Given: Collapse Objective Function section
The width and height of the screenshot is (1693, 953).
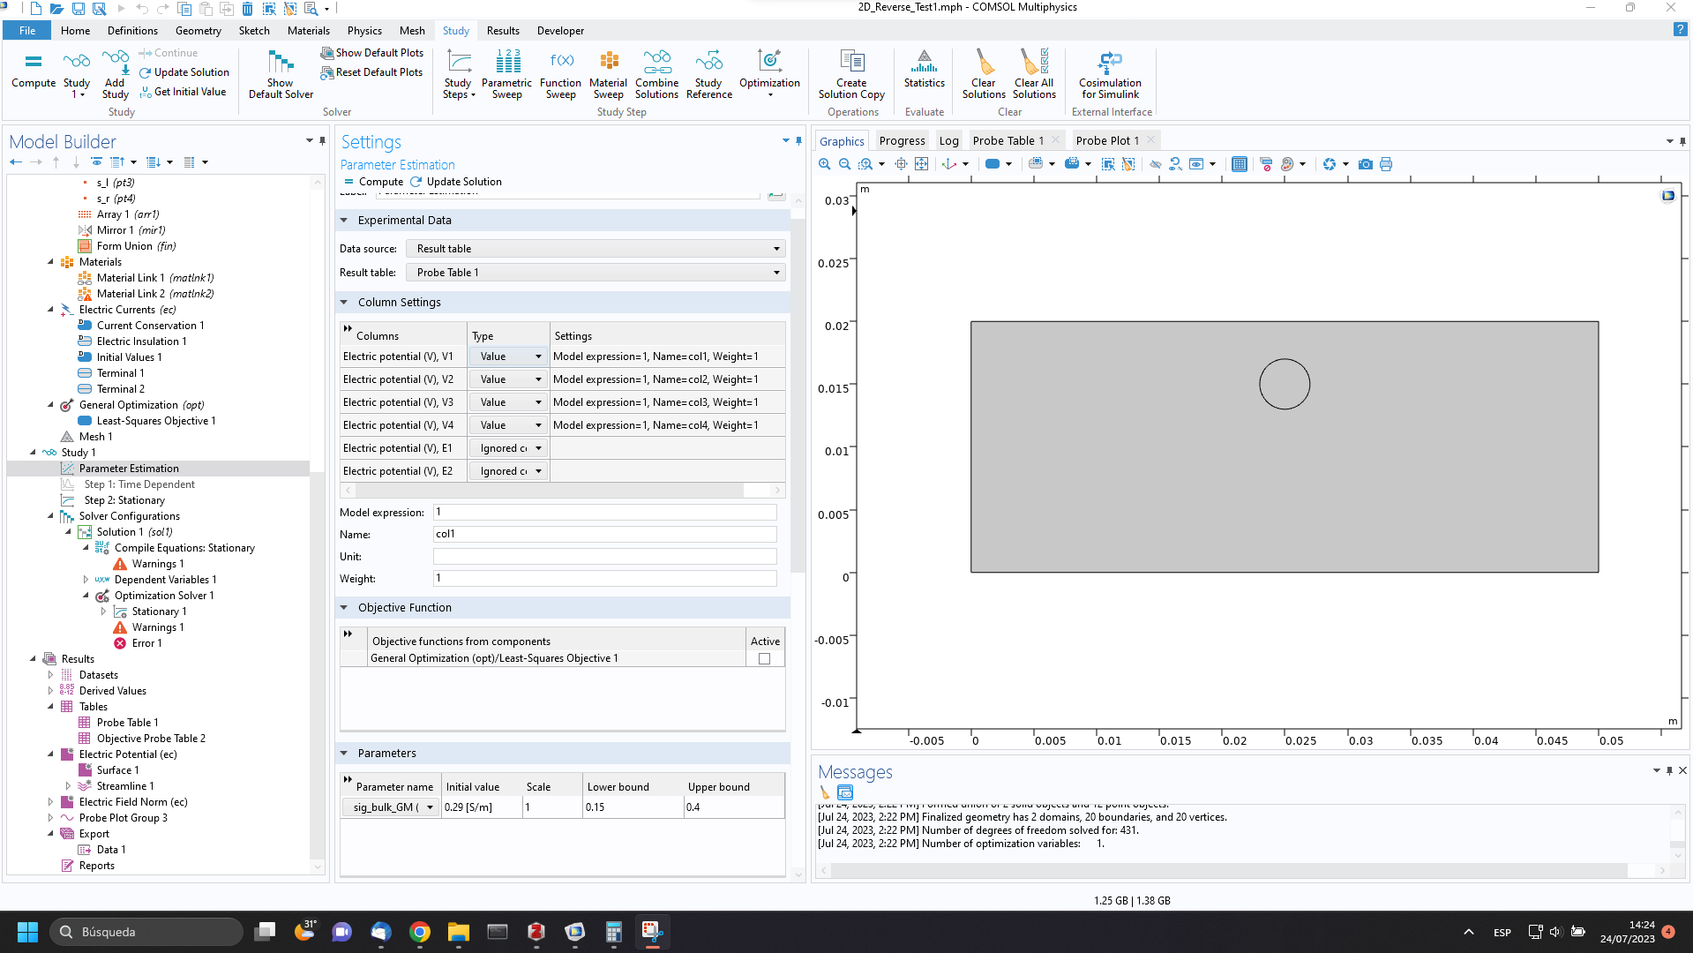Looking at the screenshot, I should pos(344,608).
